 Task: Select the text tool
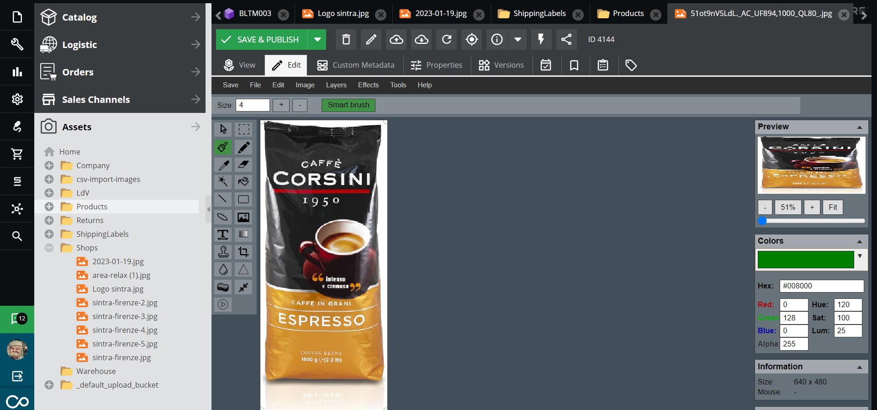pyautogui.click(x=223, y=234)
